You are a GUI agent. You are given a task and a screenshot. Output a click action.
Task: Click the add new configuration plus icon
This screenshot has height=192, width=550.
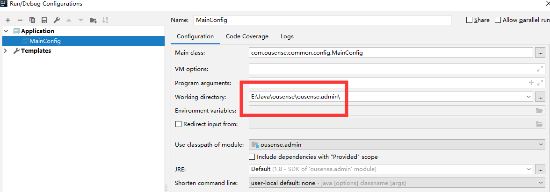click(8, 20)
